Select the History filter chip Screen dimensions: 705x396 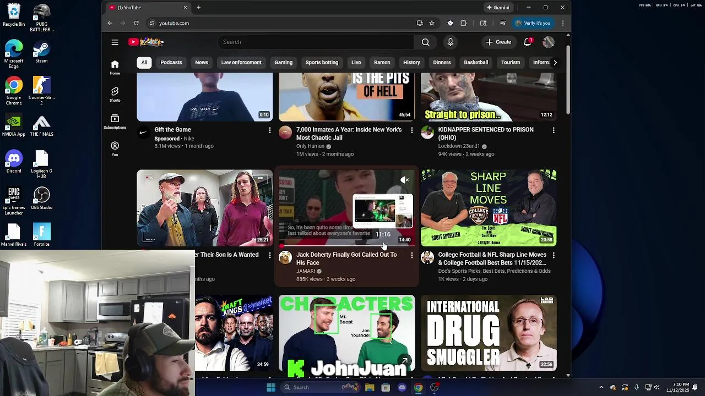coord(411,63)
